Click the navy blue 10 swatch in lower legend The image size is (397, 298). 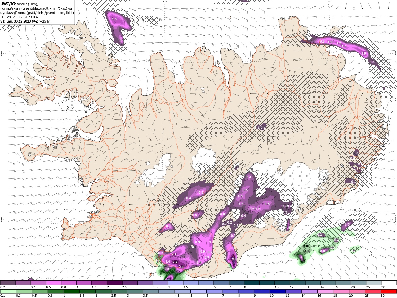[x=277, y=291]
